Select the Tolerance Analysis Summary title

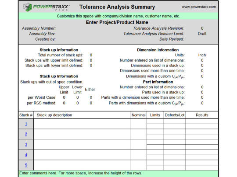click(x=117, y=7)
